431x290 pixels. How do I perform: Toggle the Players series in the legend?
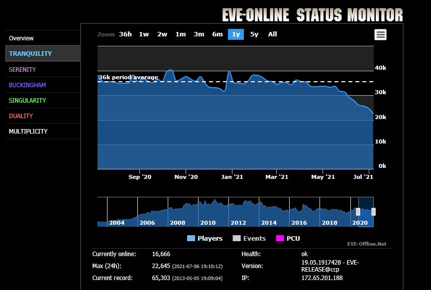[204, 238]
